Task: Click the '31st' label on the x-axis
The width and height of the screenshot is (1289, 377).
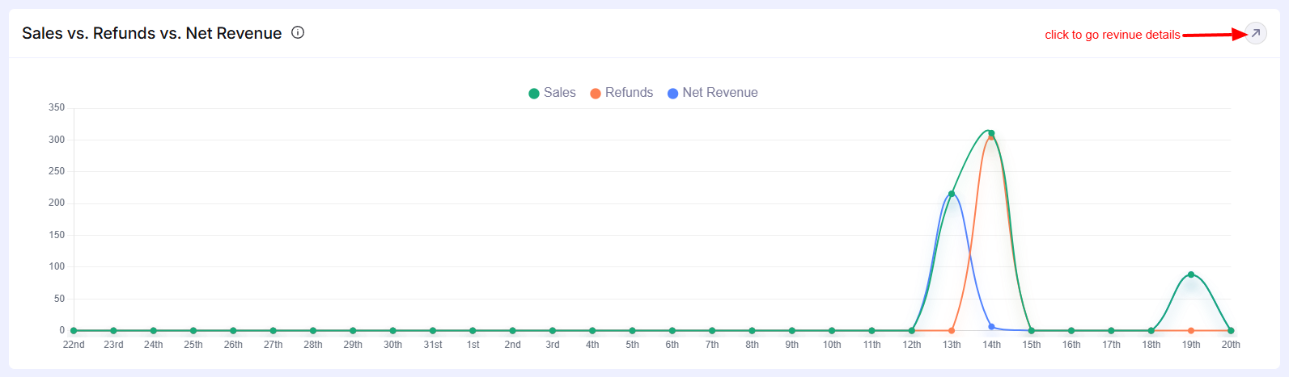Action: (433, 345)
